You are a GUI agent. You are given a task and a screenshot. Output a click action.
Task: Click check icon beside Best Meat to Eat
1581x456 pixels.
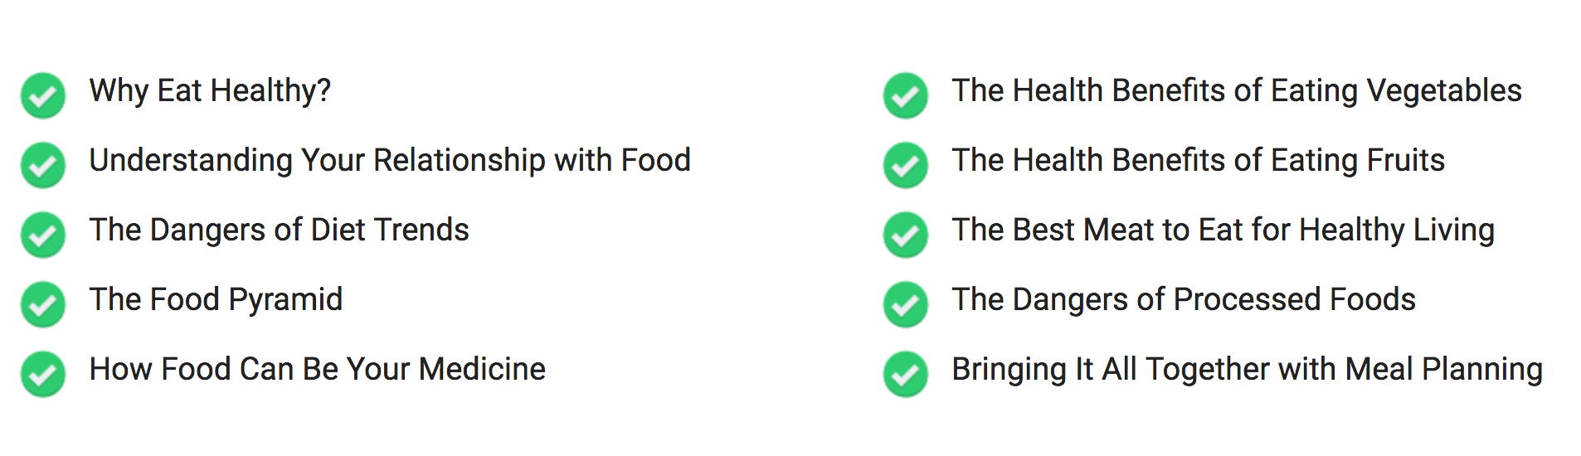[x=906, y=235]
